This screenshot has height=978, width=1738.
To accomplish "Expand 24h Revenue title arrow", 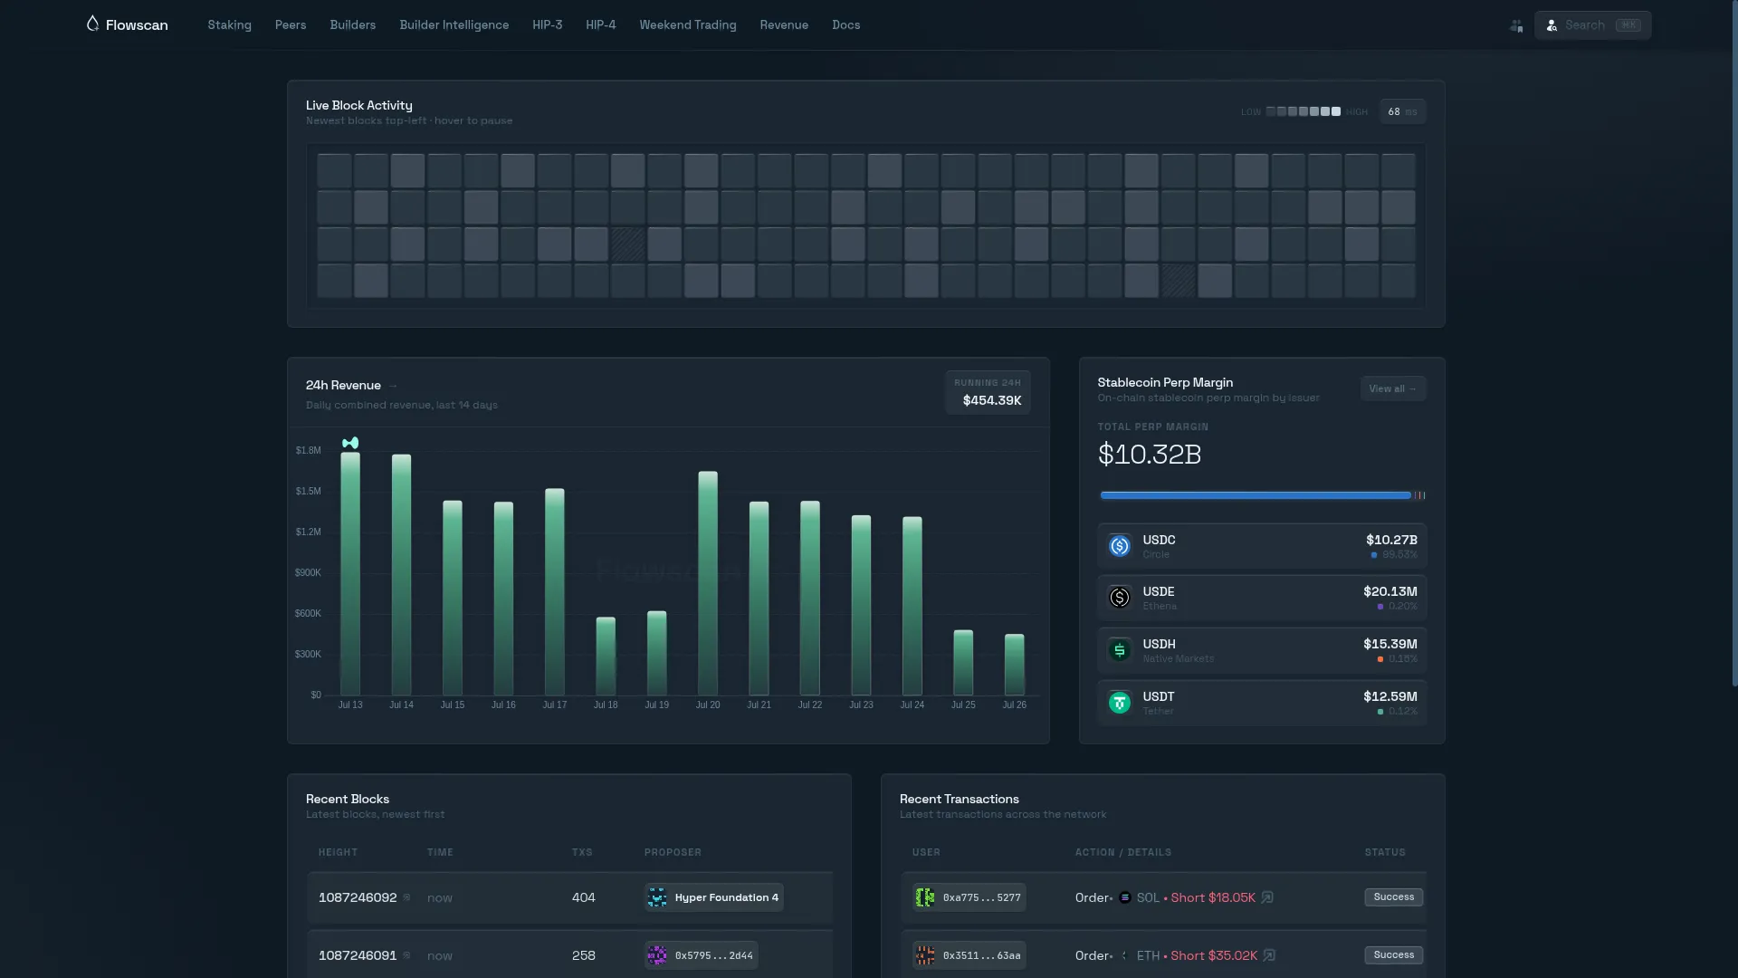I will click(393, 386).
